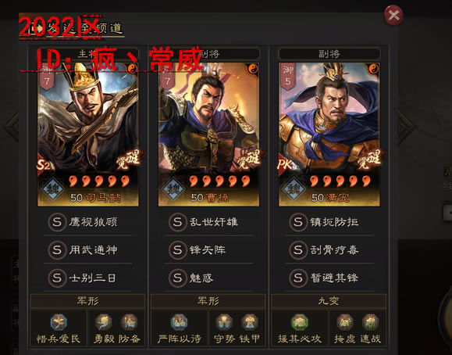
Task: Open the 司马懿 general card
Action: click(x=88, y=134)
